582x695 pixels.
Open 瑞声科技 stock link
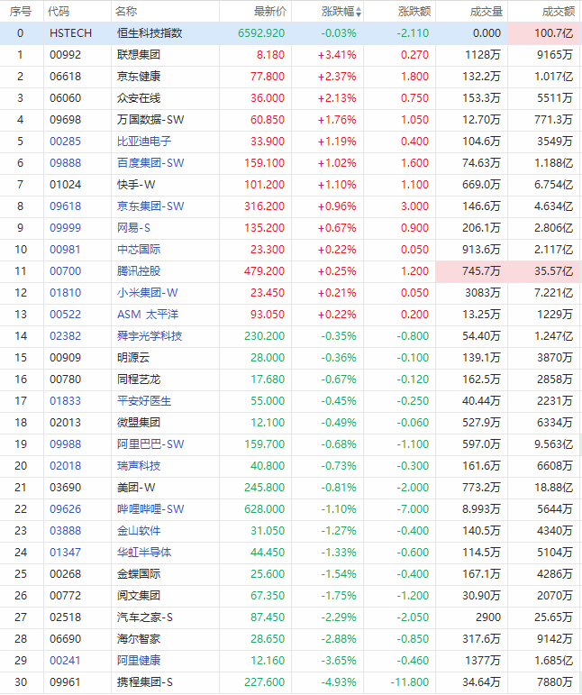(139, 466)
